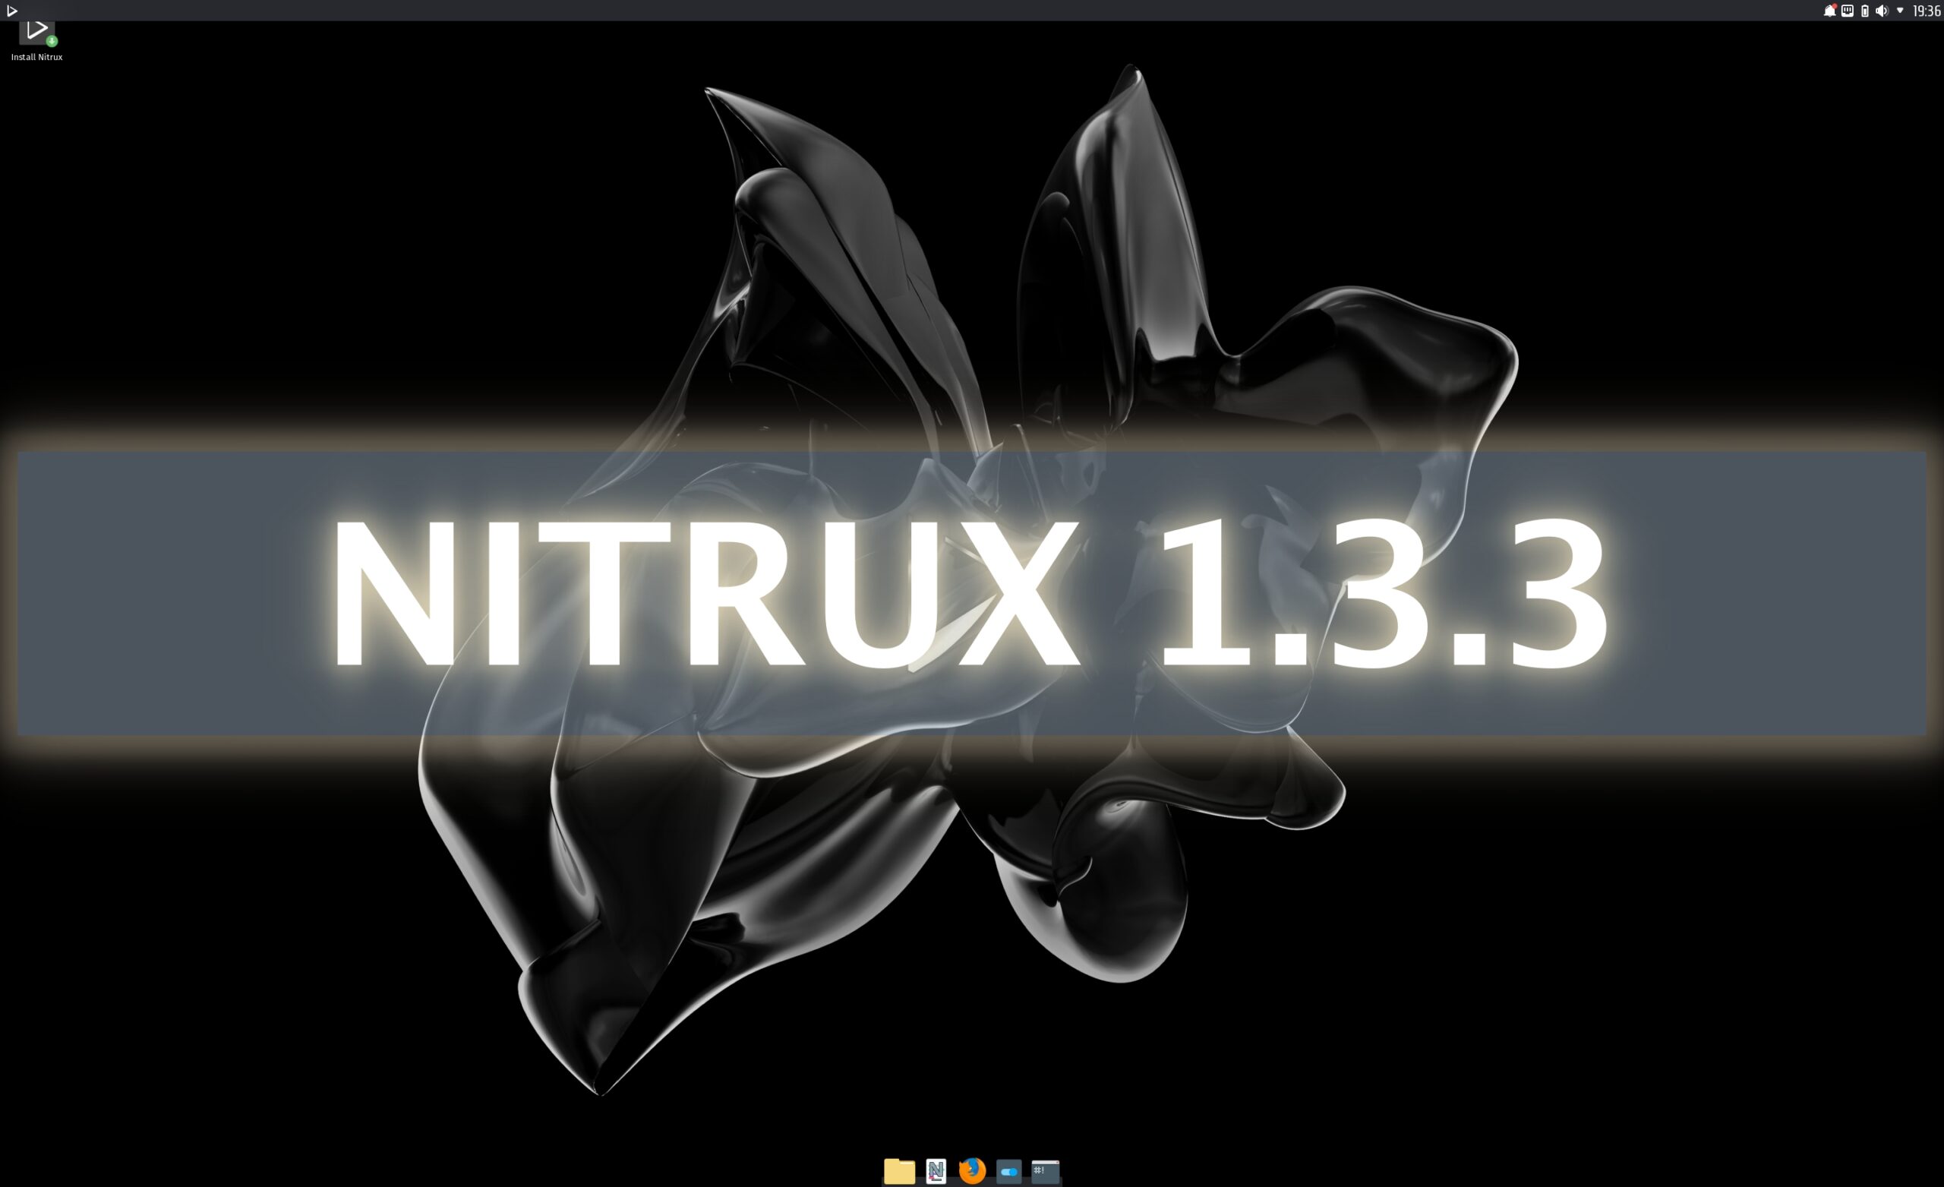Open the wired network tray icon

pos(1847,11)
